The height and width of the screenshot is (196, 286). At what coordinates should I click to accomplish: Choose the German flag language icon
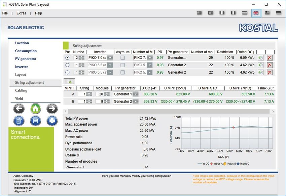point(279,13)
